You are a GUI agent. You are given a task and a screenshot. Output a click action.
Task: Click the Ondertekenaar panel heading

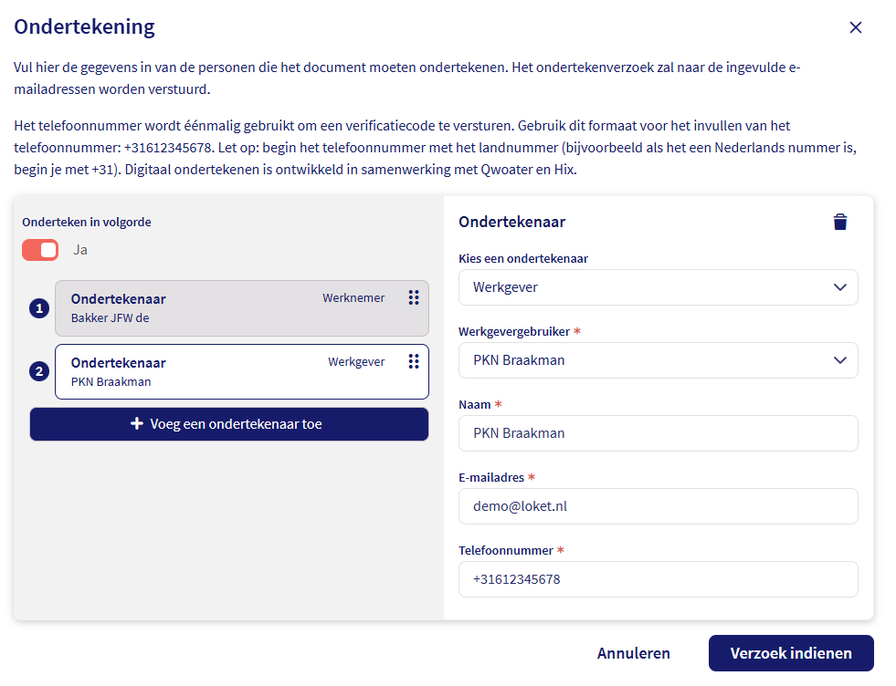511,222
